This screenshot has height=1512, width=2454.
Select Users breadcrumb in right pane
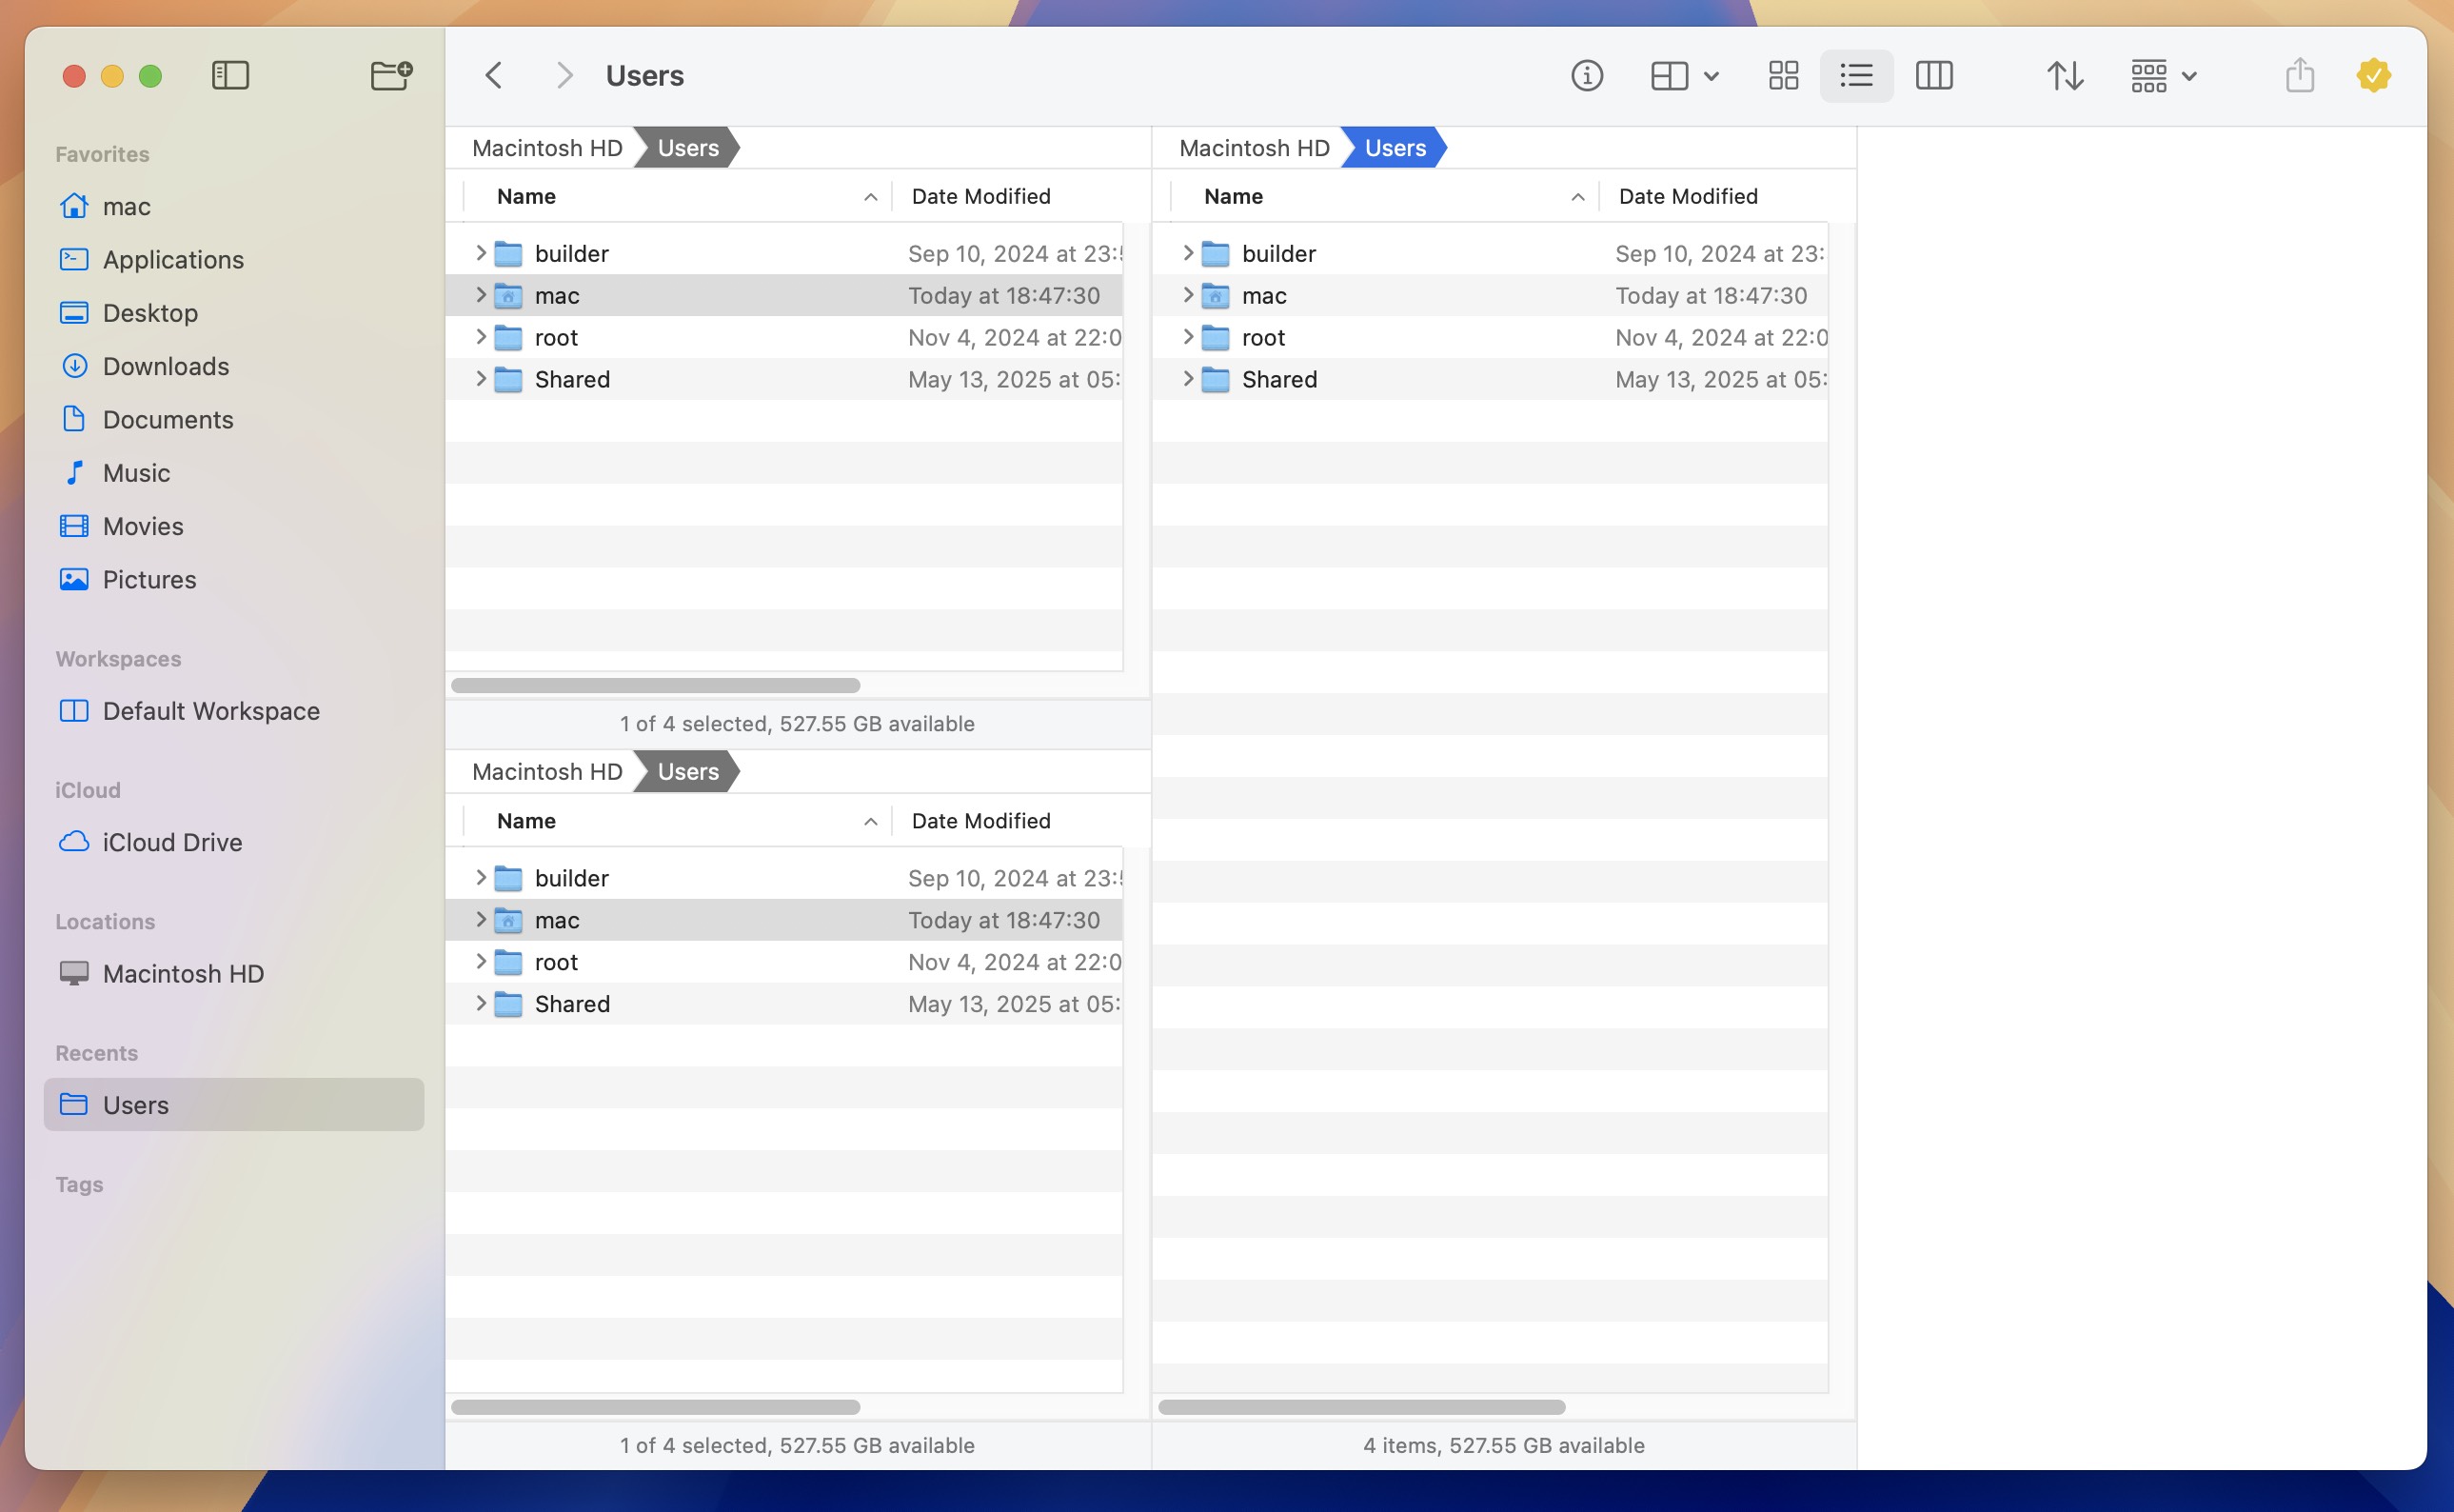1394,147
